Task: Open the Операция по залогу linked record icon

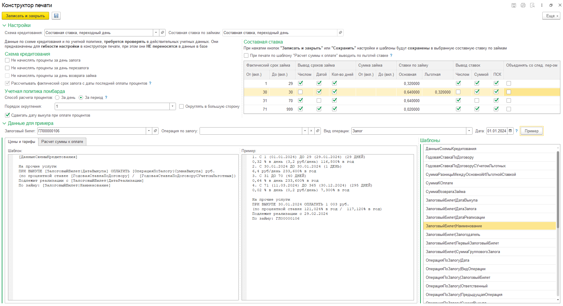Action: click(x=318, y=131)
